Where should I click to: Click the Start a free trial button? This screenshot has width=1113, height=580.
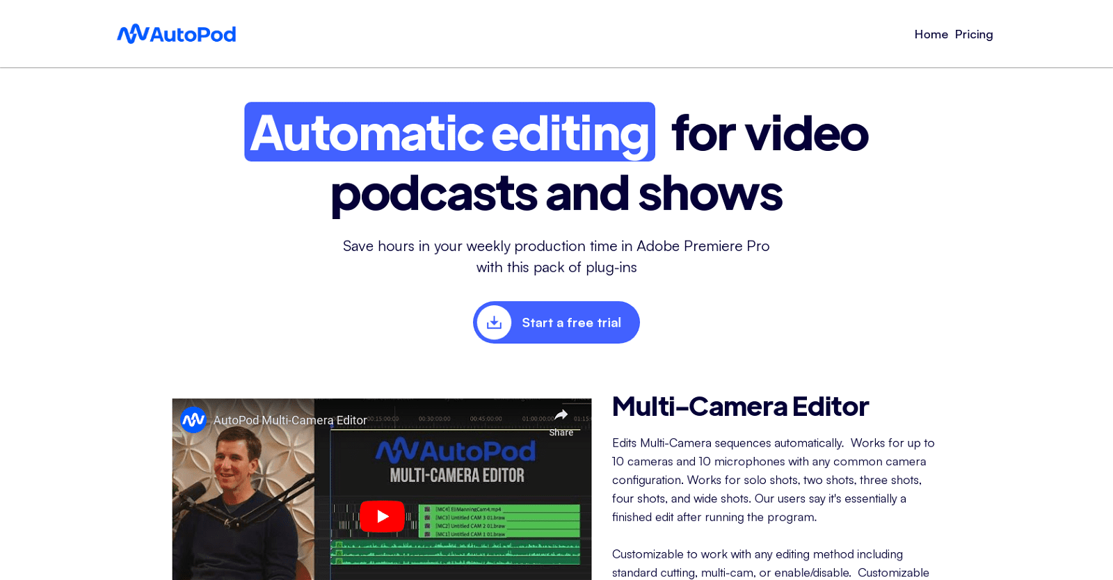(x=556, y=322)
